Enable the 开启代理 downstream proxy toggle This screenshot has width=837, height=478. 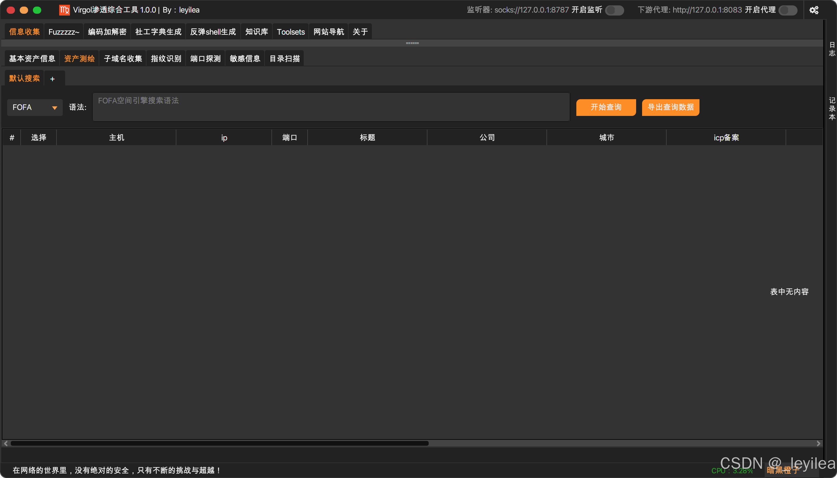coord(788,10)
